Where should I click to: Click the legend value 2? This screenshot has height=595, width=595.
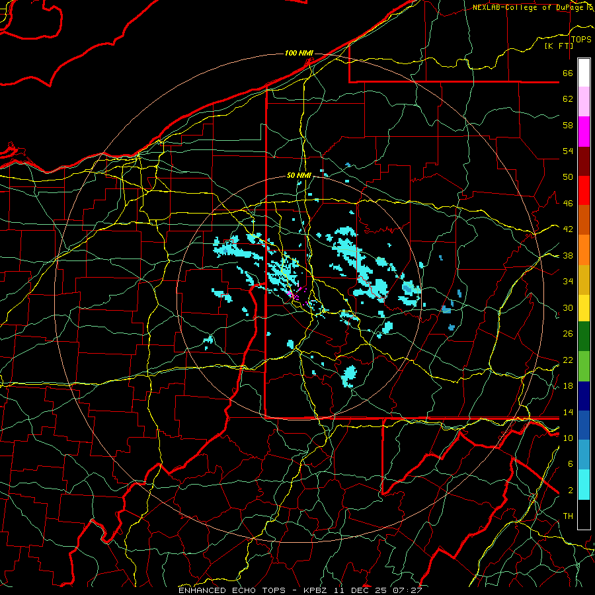[570, 491]
